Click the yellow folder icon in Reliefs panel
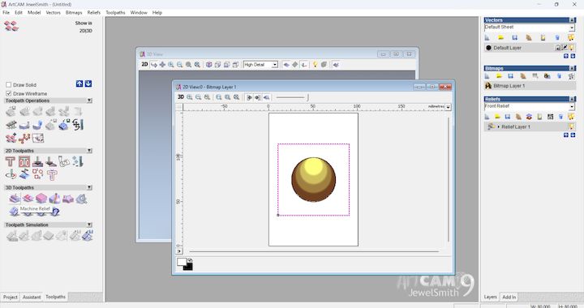This screenshot has width=584, height=308. tap(497, 117)
